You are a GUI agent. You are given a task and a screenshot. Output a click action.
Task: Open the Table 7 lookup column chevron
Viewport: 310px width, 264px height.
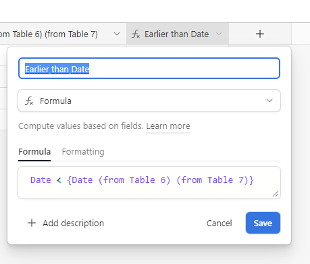click(x=117, y=34)
